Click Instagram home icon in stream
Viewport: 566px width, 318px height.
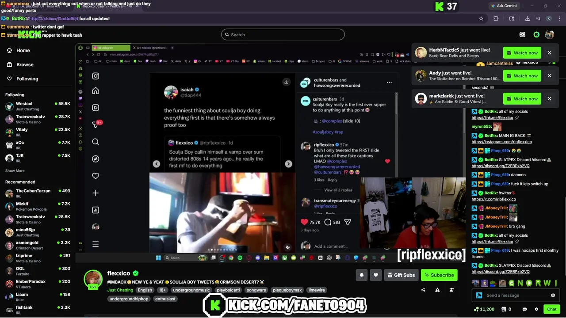pyautogui.click(x=96, y=91)
